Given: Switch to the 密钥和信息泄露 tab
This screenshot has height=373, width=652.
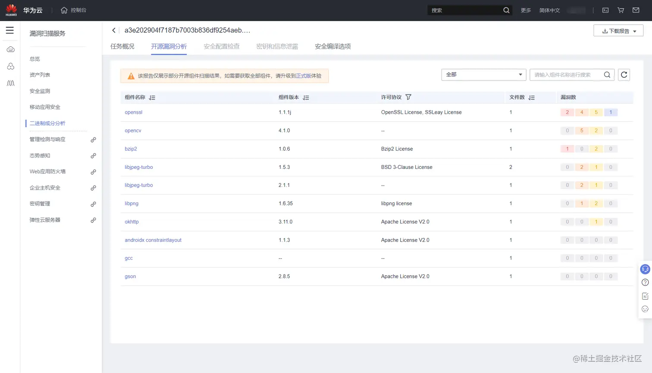Looking at the screenshot, I should coord(277,46).
